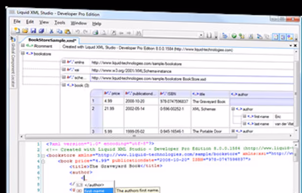
Task: Click the price attribute column header
Action: [x=113, y=94]
